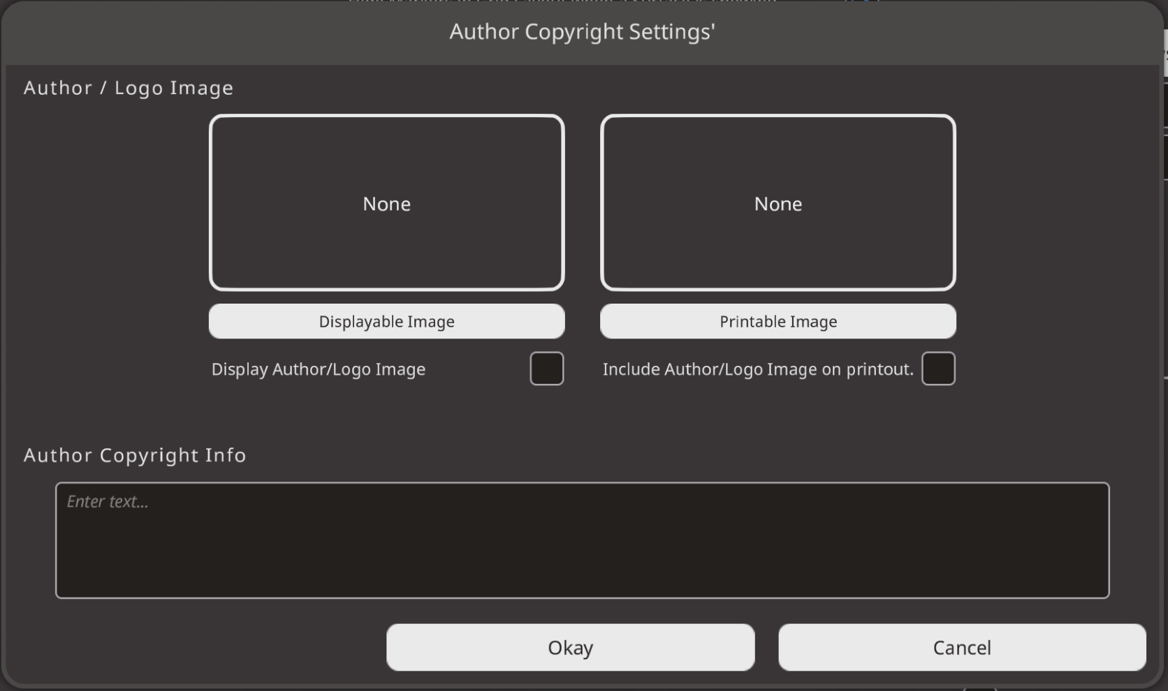Click the 'Display Author/Logo Image' label text

318,369
